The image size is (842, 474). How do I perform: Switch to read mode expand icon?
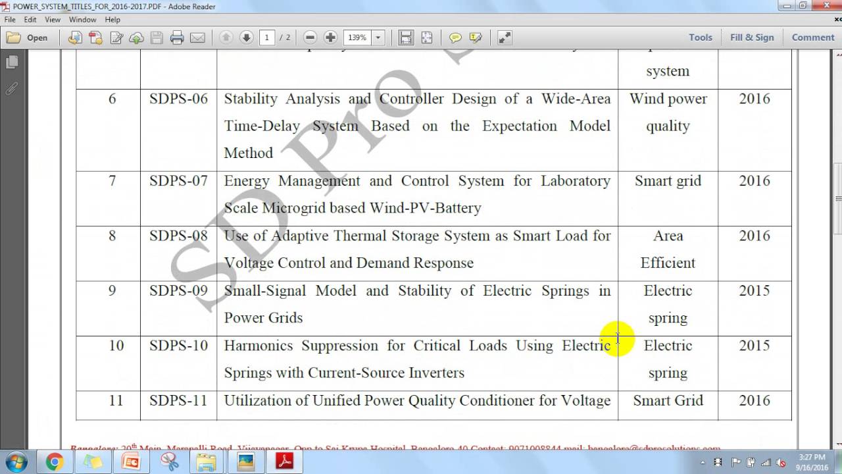click(505, 38)
